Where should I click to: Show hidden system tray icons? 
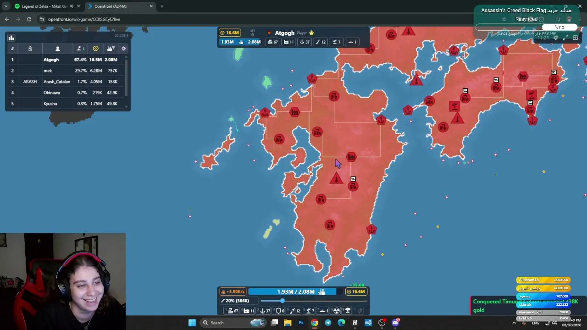pos(514,323)
